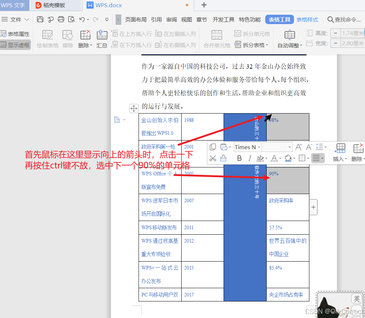Select the 擦除 eraser tool

(x=68, y=39)
